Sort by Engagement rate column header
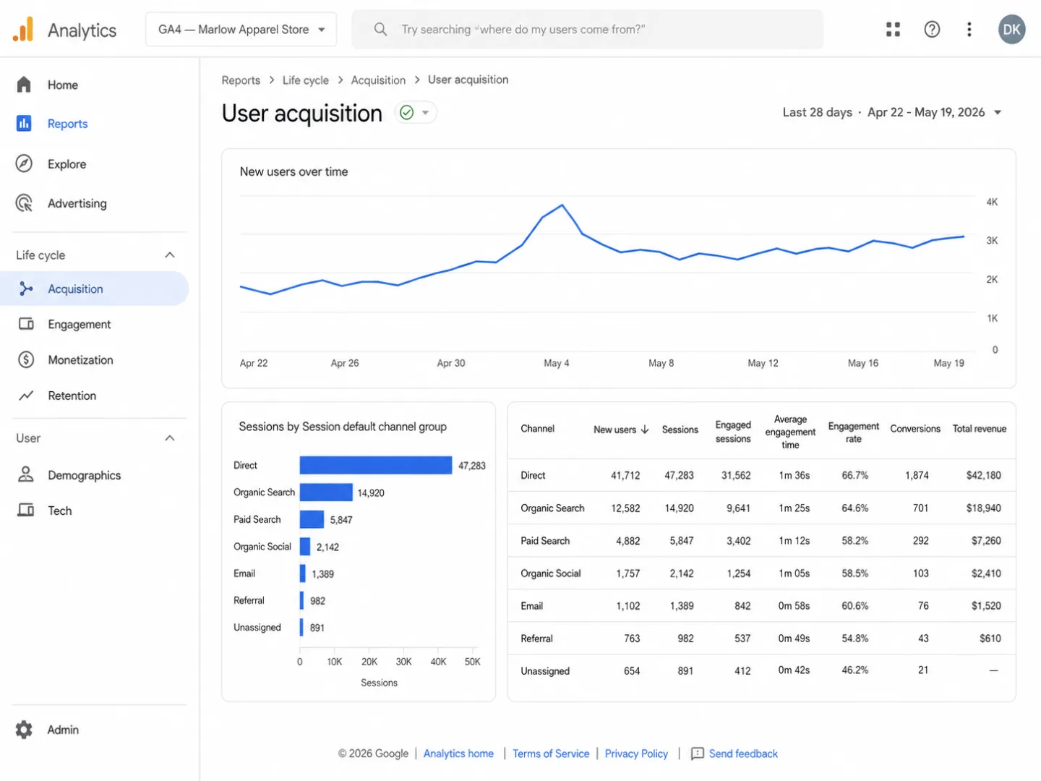 tap(853, 432)
